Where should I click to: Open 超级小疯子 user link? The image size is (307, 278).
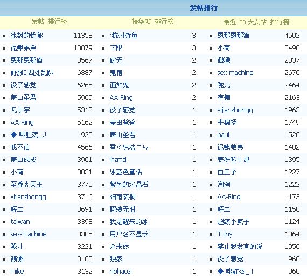click(x=233, y=222)
